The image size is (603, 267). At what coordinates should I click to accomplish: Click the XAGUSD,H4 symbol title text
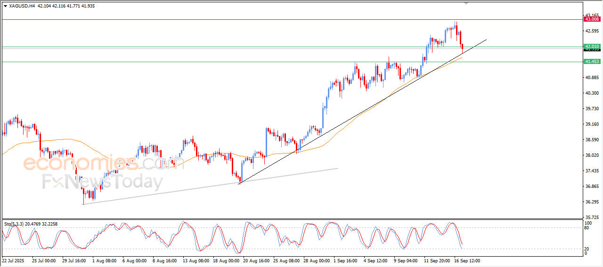(22, 6)
